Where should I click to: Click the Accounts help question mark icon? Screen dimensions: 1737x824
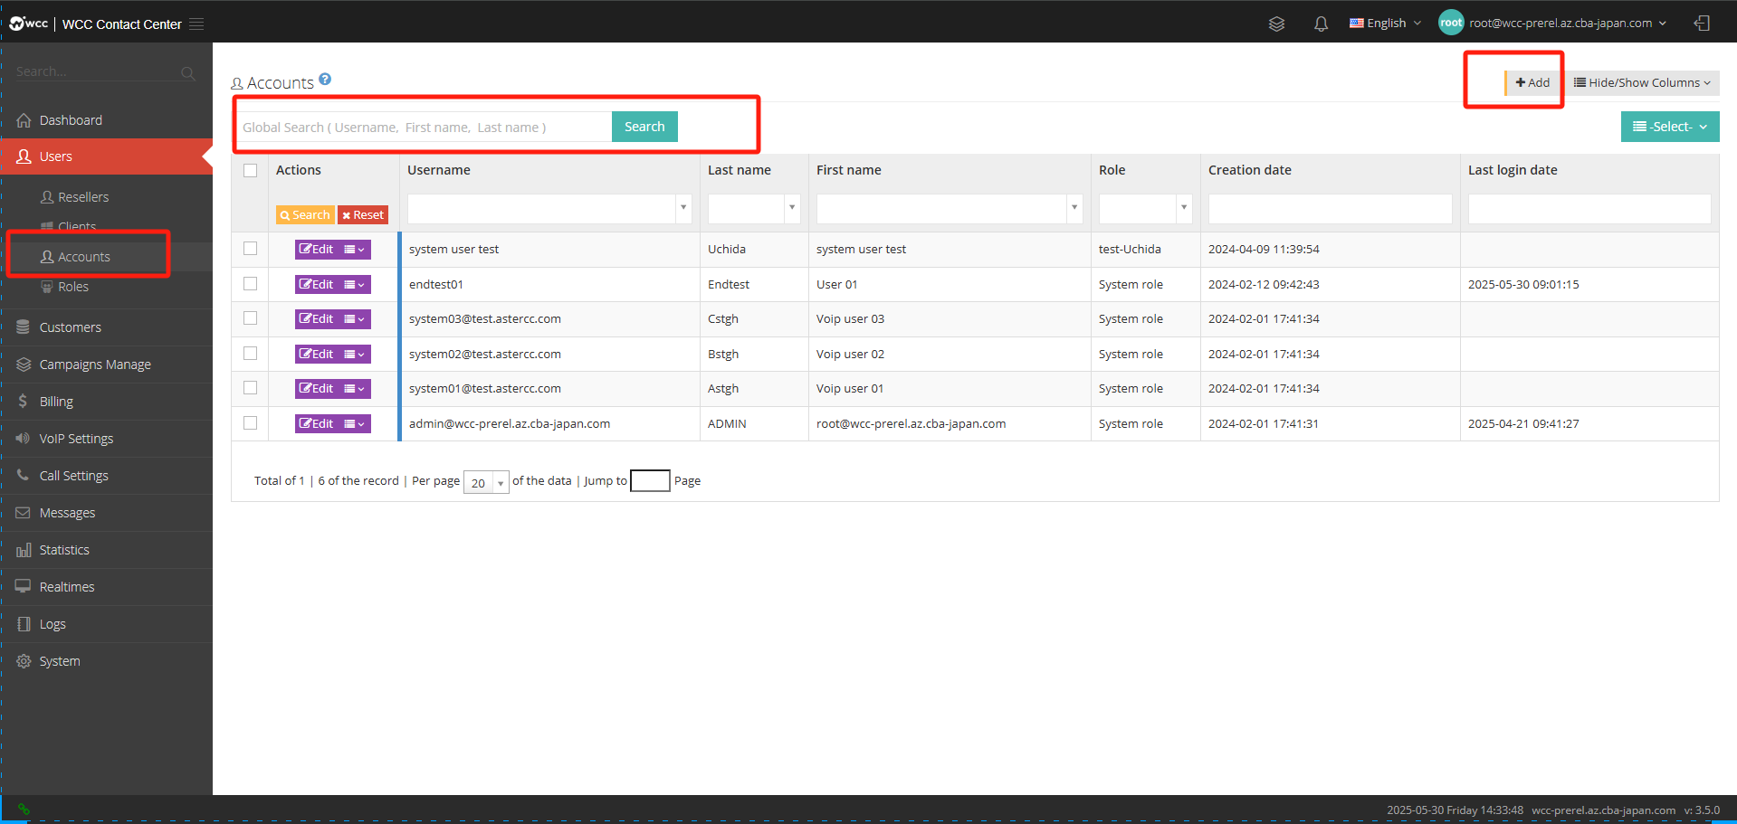[325, 79]
